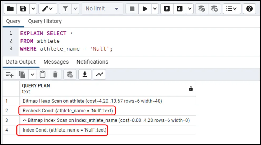Open the Messages tab
The height and width of the screenshot is (145, 261).
[56, 62]
